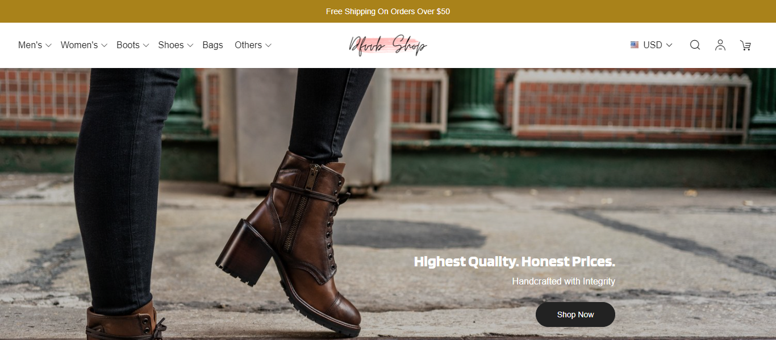776x340 pixels.
Task: Click the Free Shipping announcement banner
Action: (x=388, y=11)
